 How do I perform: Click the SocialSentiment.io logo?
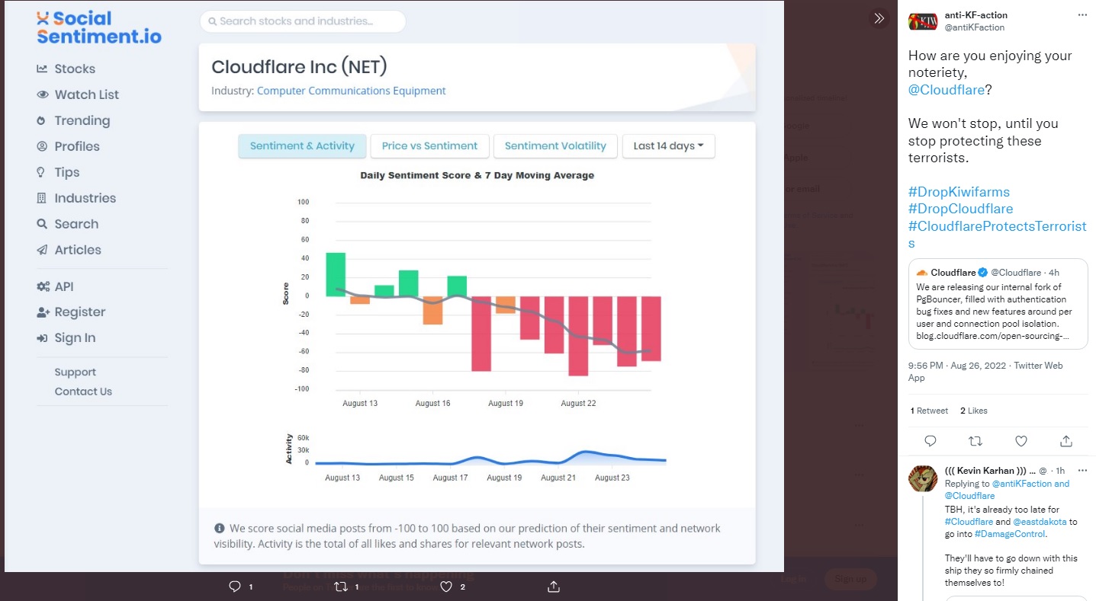[x=99, y=27]
